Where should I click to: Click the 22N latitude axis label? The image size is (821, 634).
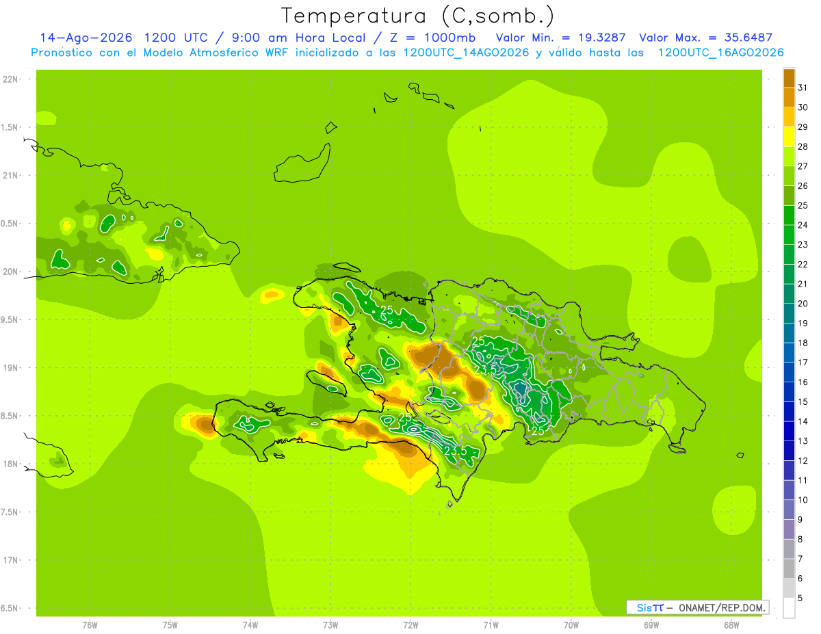pyautogui.click(x=10, y=79)
